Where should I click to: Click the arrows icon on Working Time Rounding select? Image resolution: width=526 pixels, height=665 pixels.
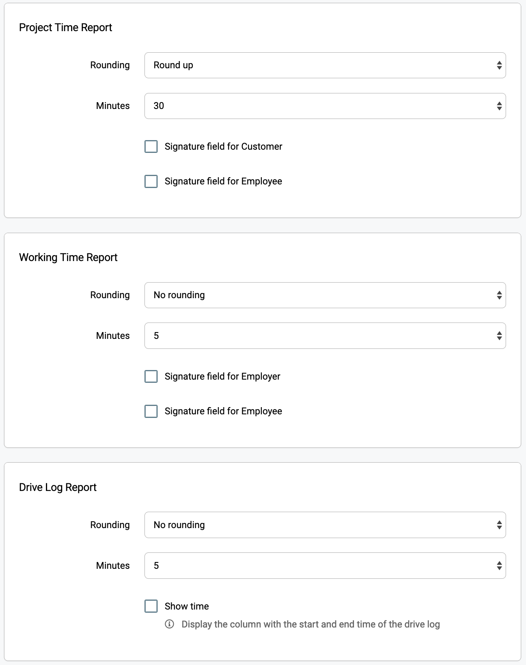coord(499,295)
